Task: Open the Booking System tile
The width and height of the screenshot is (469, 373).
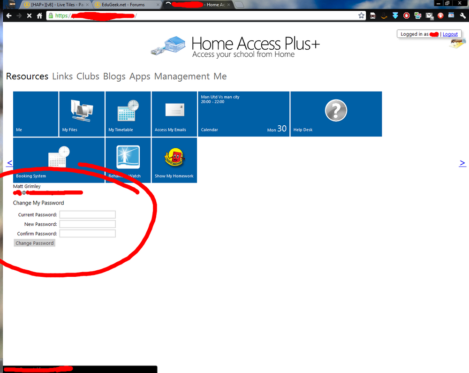Action: tap(59, 160)
